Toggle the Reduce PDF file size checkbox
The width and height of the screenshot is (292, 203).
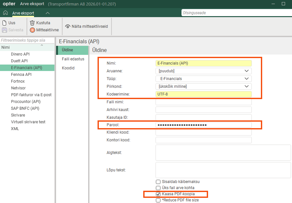coord(158,200)
